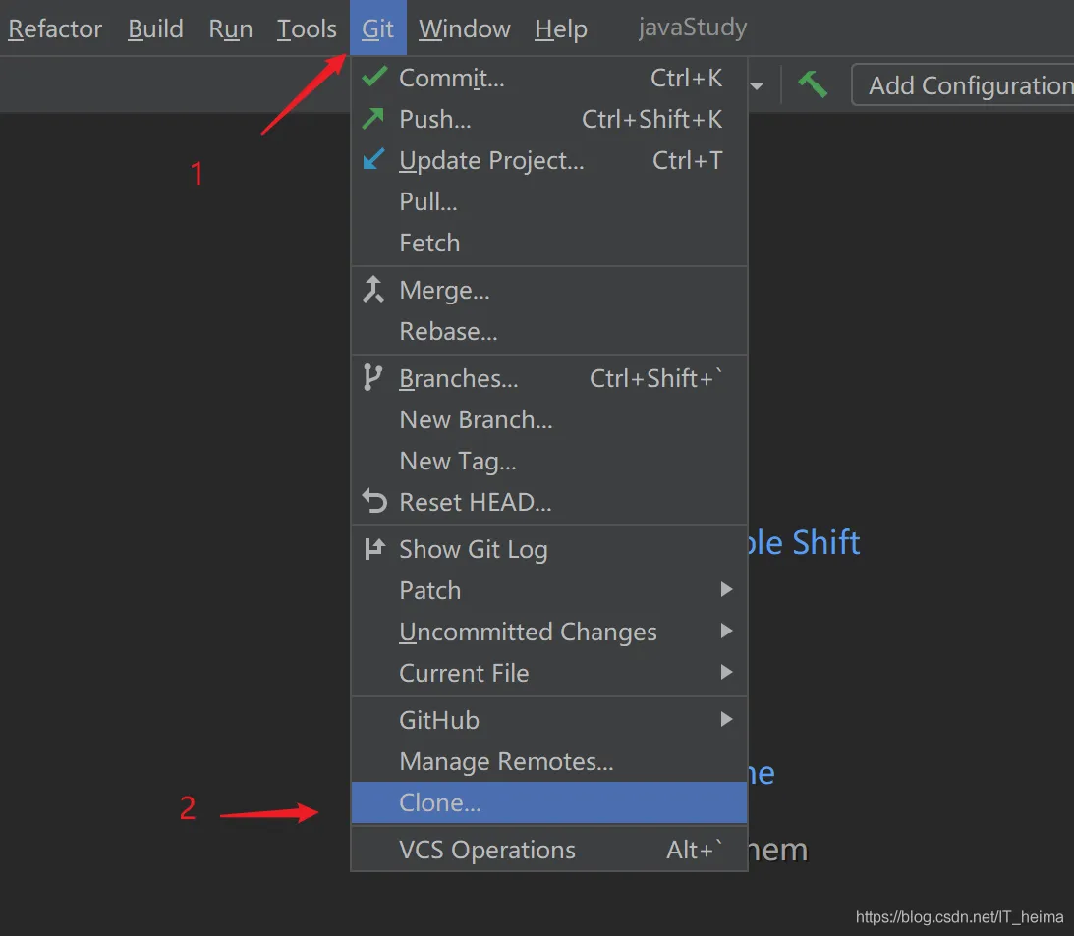
Task: Expand the Current File submenu arrow
Action: point(726,673)
